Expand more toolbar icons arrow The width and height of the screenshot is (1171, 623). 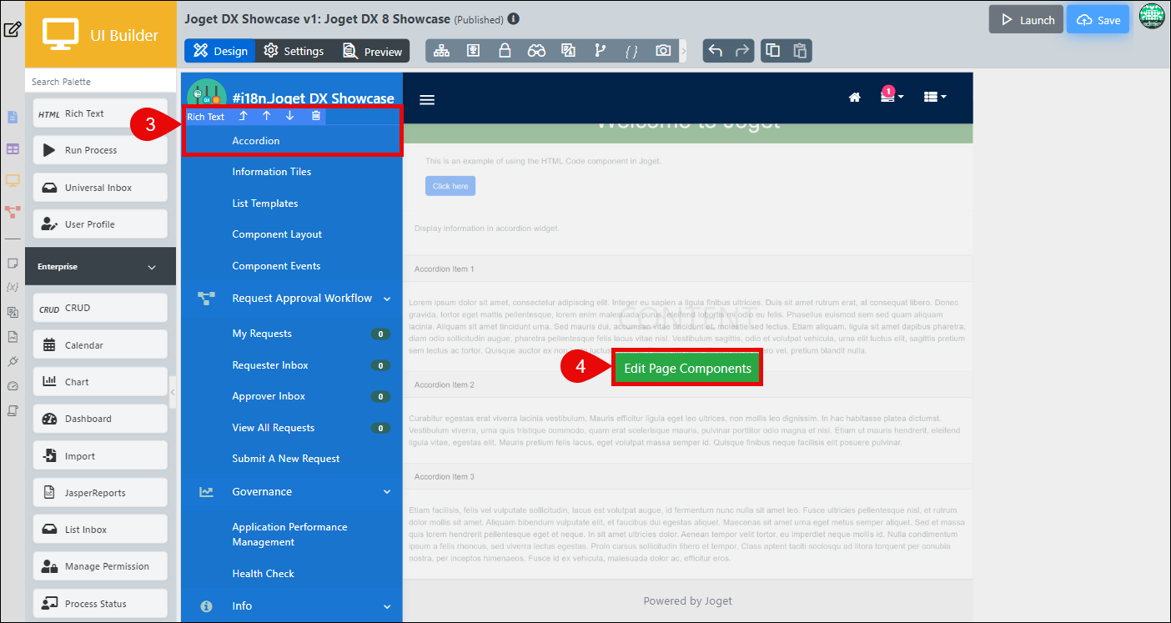(684, 51)
